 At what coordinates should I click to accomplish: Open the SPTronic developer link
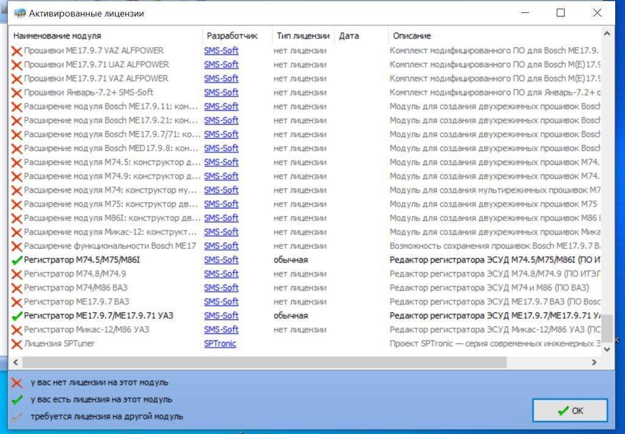(220, 344)
